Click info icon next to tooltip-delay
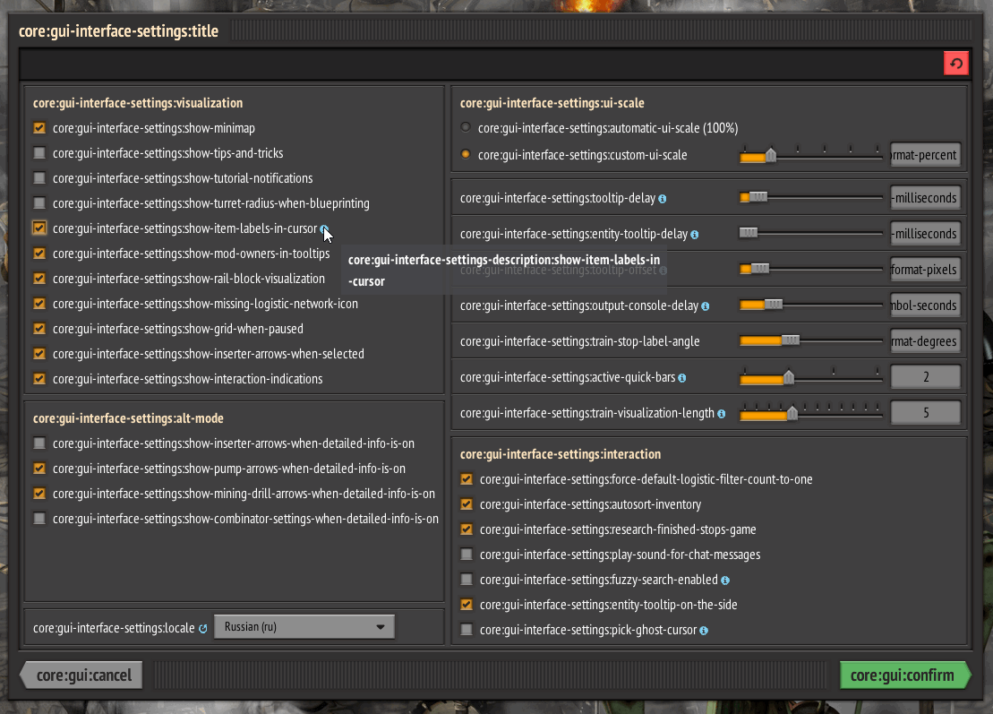Screen dimensions: 993x714 663,199
